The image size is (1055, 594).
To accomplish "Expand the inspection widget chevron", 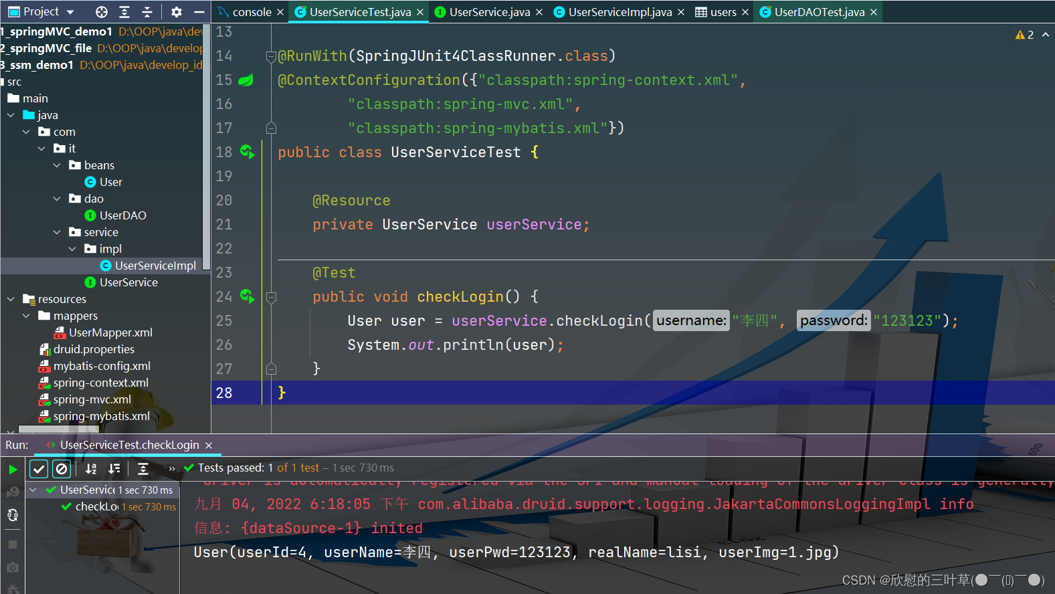I will tap(1046, 35).
